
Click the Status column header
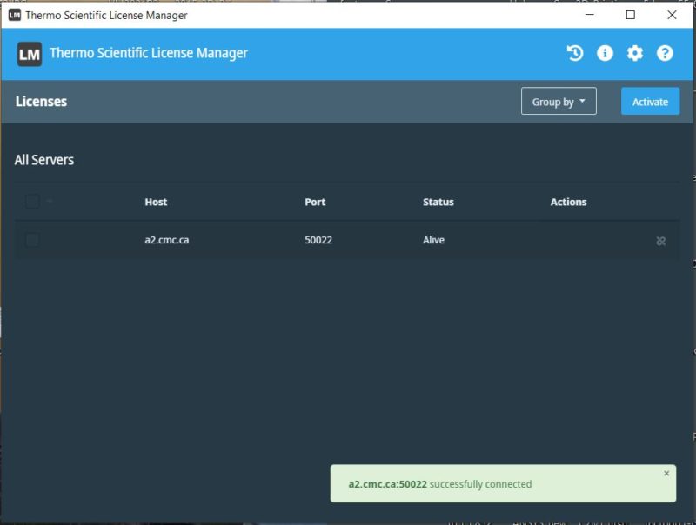(438, 202)
